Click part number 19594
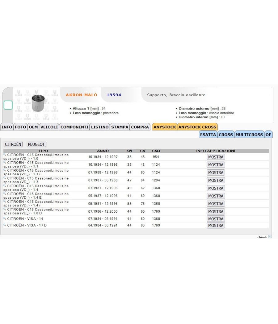The height and width of the screenshot is (324, 278). 114,95
